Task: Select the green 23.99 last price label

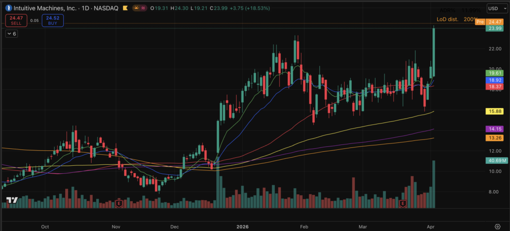Action: click(495, 28)
